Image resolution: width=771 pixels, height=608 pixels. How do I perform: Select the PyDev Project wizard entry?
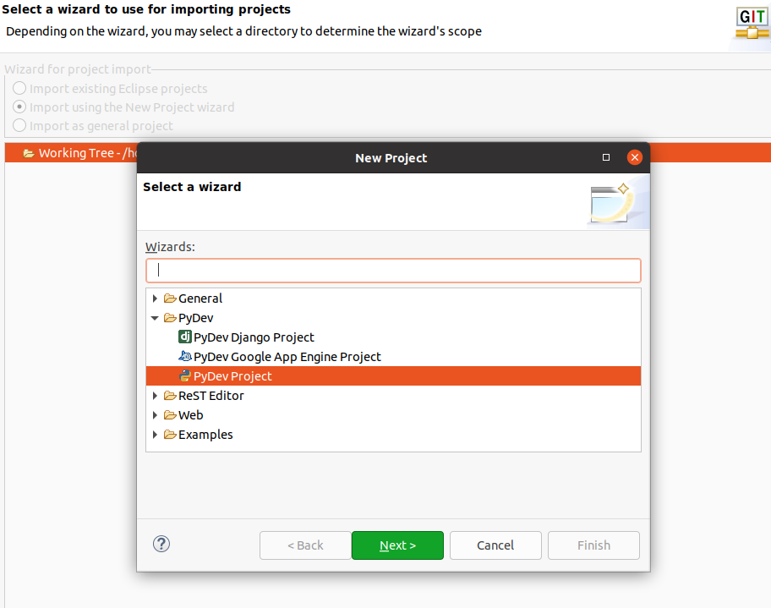coord(232,376)
